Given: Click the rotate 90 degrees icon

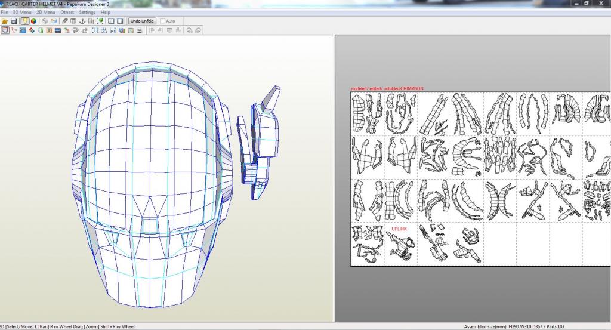Looking at the screenshot, I should click(x=189, y=30).
